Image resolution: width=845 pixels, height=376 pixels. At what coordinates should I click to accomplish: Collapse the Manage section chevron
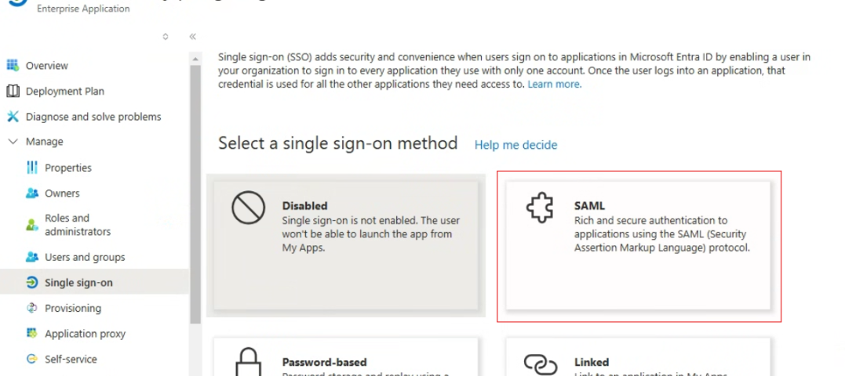pyautogui.click(x=13, y=142)
